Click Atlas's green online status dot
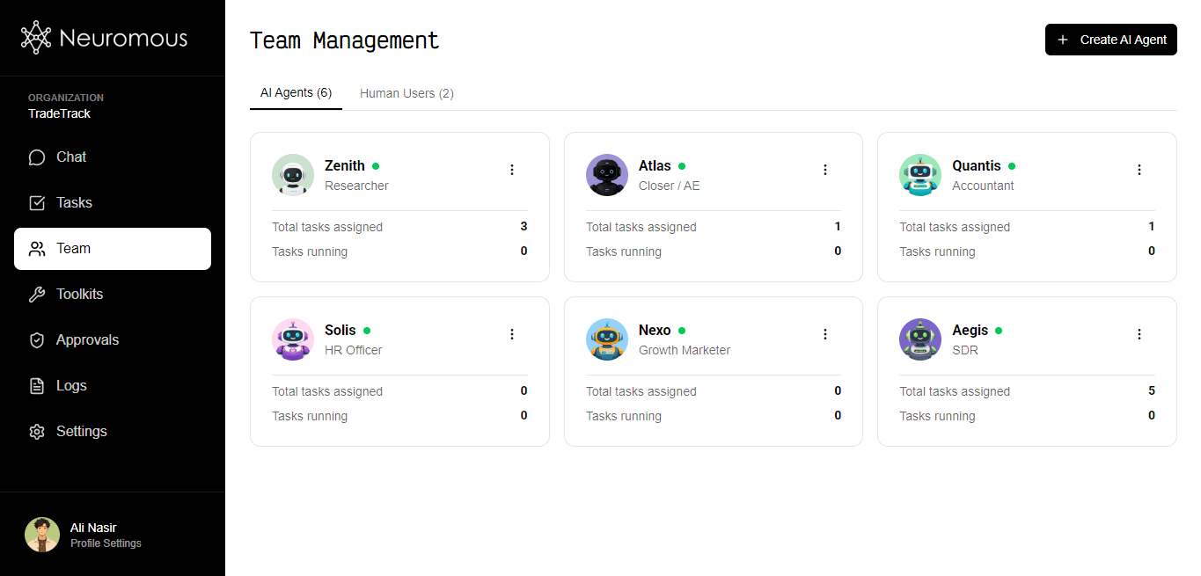 click(682, 166)
